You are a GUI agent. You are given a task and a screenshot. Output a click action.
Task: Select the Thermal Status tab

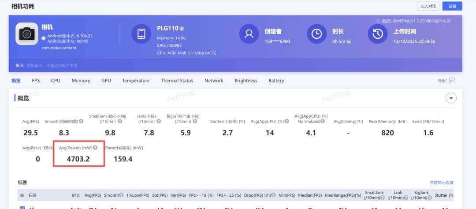click(x=177, y=81)
